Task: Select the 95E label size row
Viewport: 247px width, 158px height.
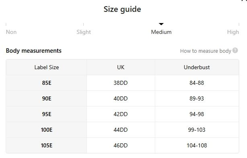Action: click(x=47, y=114)
